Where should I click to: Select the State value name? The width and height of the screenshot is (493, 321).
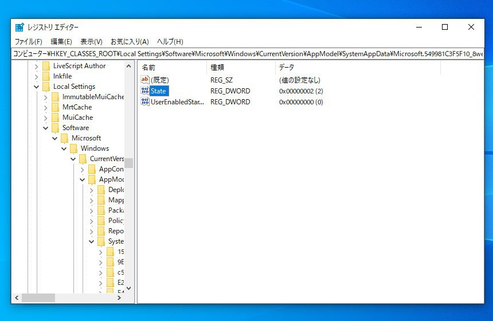(158, 91)
